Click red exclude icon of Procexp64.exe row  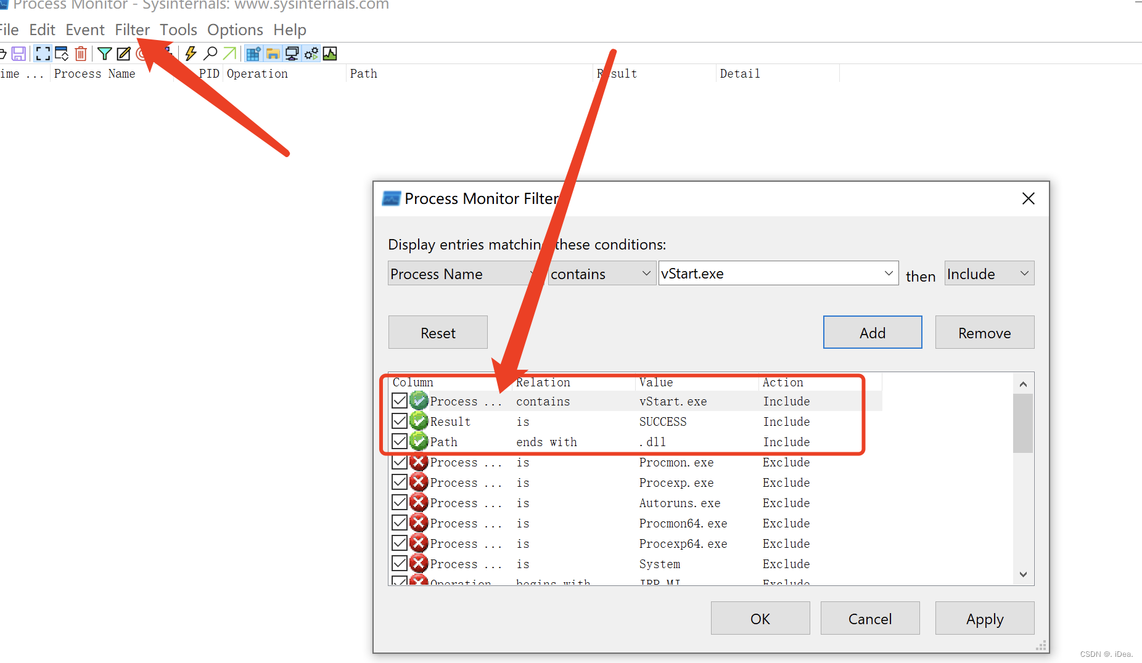tap(419, 543)
